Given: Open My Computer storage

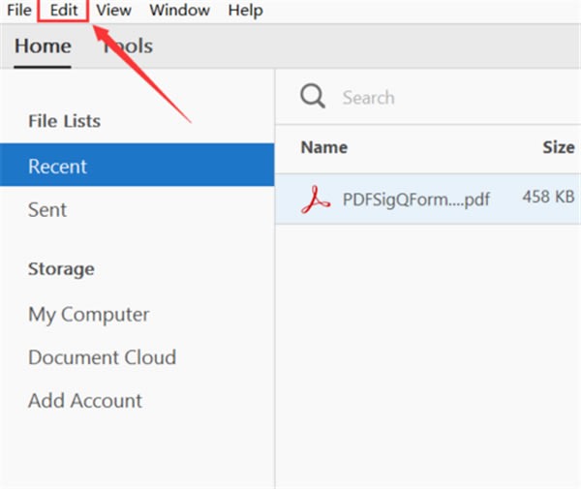Looking at the screenshot, I should [89, 315].
